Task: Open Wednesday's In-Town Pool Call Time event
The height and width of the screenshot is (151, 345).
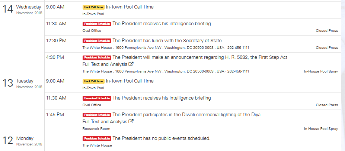Action: click(x=130, y=7)
